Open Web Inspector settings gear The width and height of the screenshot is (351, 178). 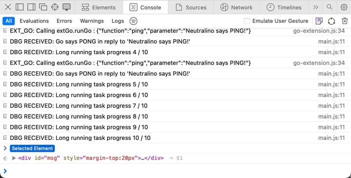(344, 7)
